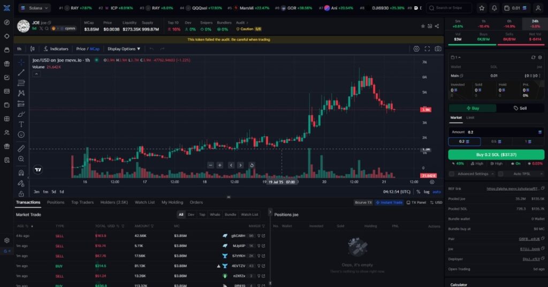Screen dimensions: 548x287
Task: Click the chart redo arrow
Action: 162,49
